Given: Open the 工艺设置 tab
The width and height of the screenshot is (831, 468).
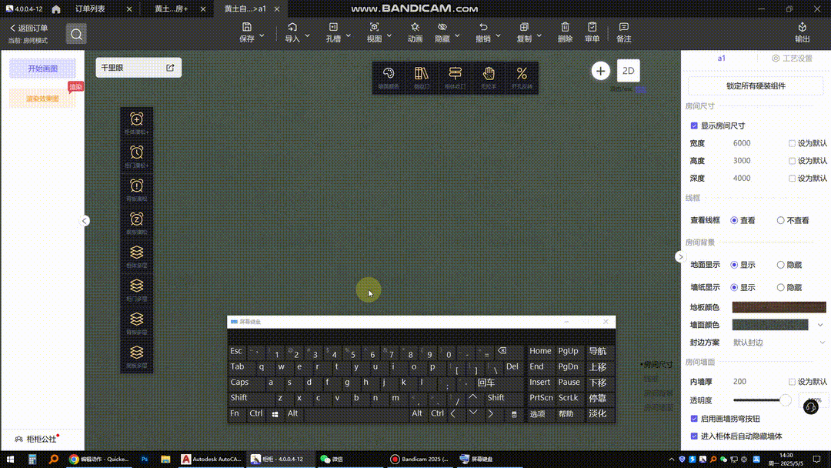Looking at the screenshot, I should coord(792,58).
